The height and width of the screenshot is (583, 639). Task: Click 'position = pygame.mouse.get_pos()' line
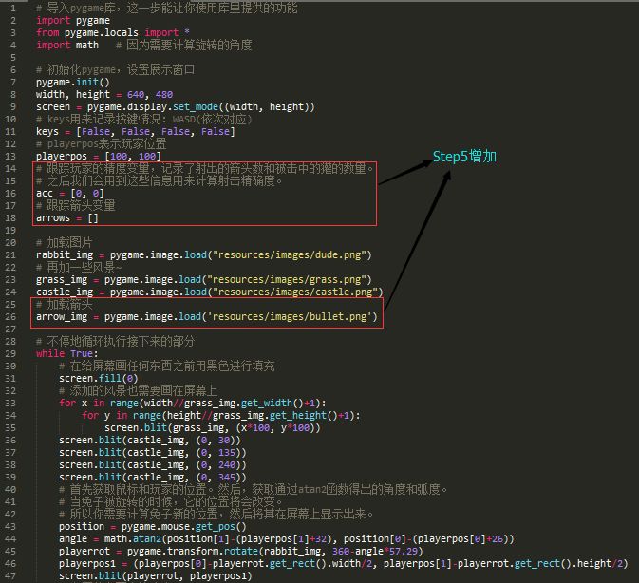152,526
